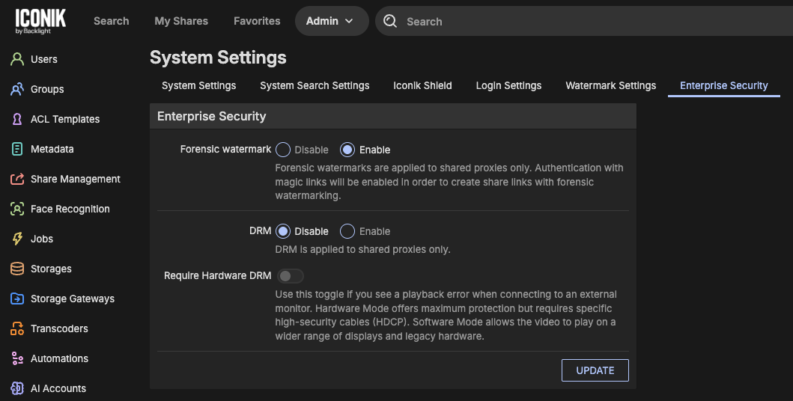
Task: Open the Groups sidebar label
Action: tap(47, 89)
